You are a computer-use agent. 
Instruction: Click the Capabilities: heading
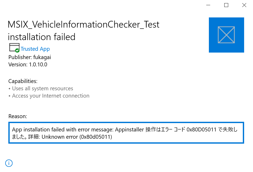click(23, 81)
